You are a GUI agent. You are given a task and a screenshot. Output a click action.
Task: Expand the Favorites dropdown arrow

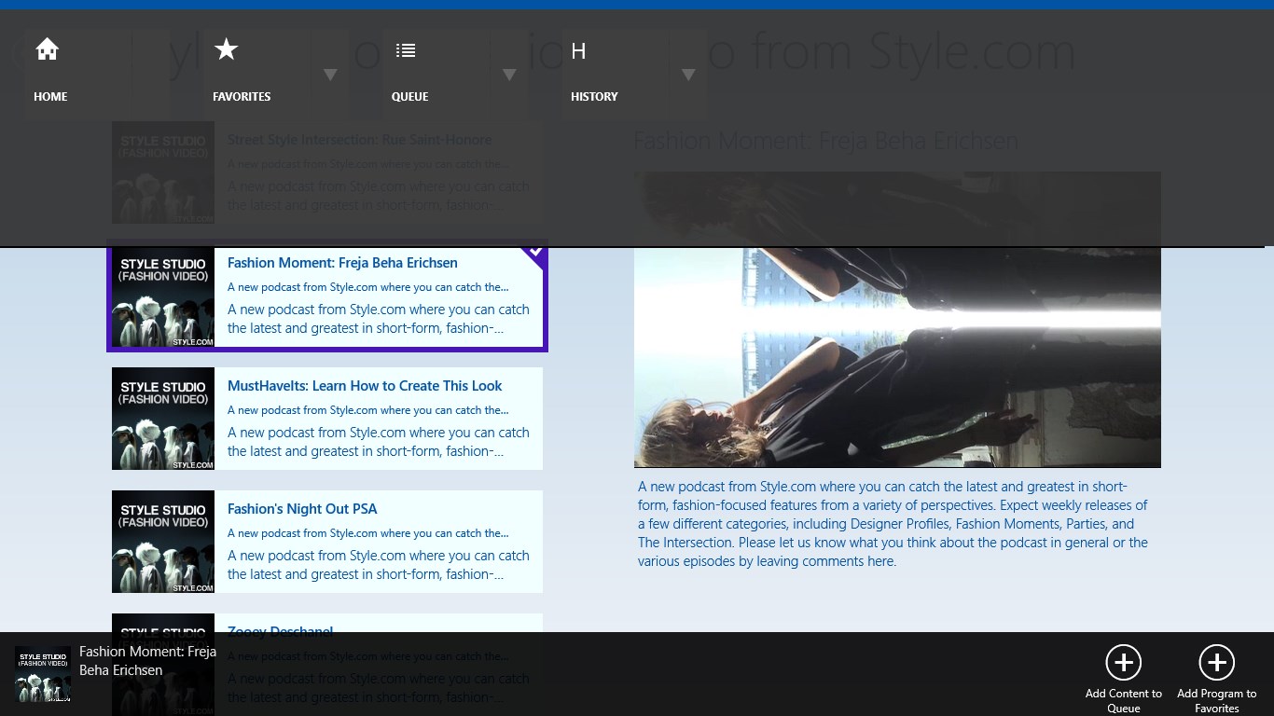pyautogui.click(x=330, y=75)
